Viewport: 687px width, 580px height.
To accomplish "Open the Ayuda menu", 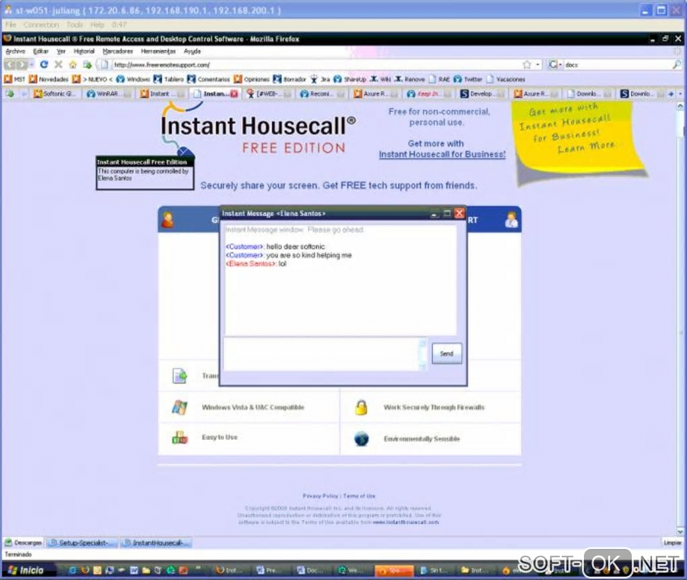I will click(192, 51).
